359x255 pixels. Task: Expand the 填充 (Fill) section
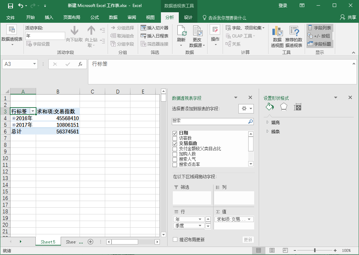[x=268, y=122]
